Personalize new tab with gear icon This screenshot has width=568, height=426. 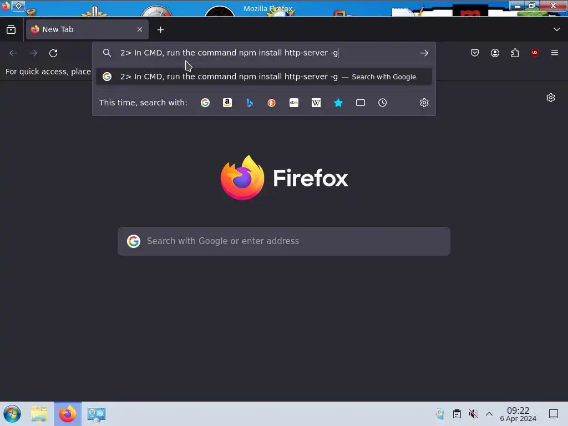[x=551, y=98]
